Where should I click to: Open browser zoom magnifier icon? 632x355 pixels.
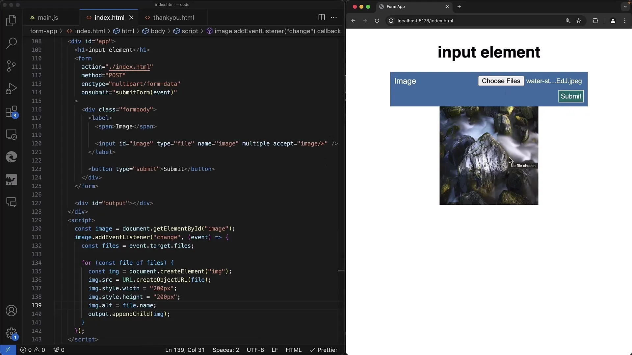(x=568, y=21)
